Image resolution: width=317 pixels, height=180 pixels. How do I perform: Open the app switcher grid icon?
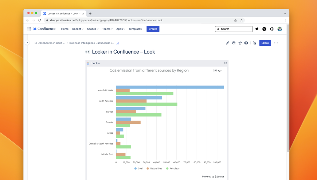coord(29,29)
